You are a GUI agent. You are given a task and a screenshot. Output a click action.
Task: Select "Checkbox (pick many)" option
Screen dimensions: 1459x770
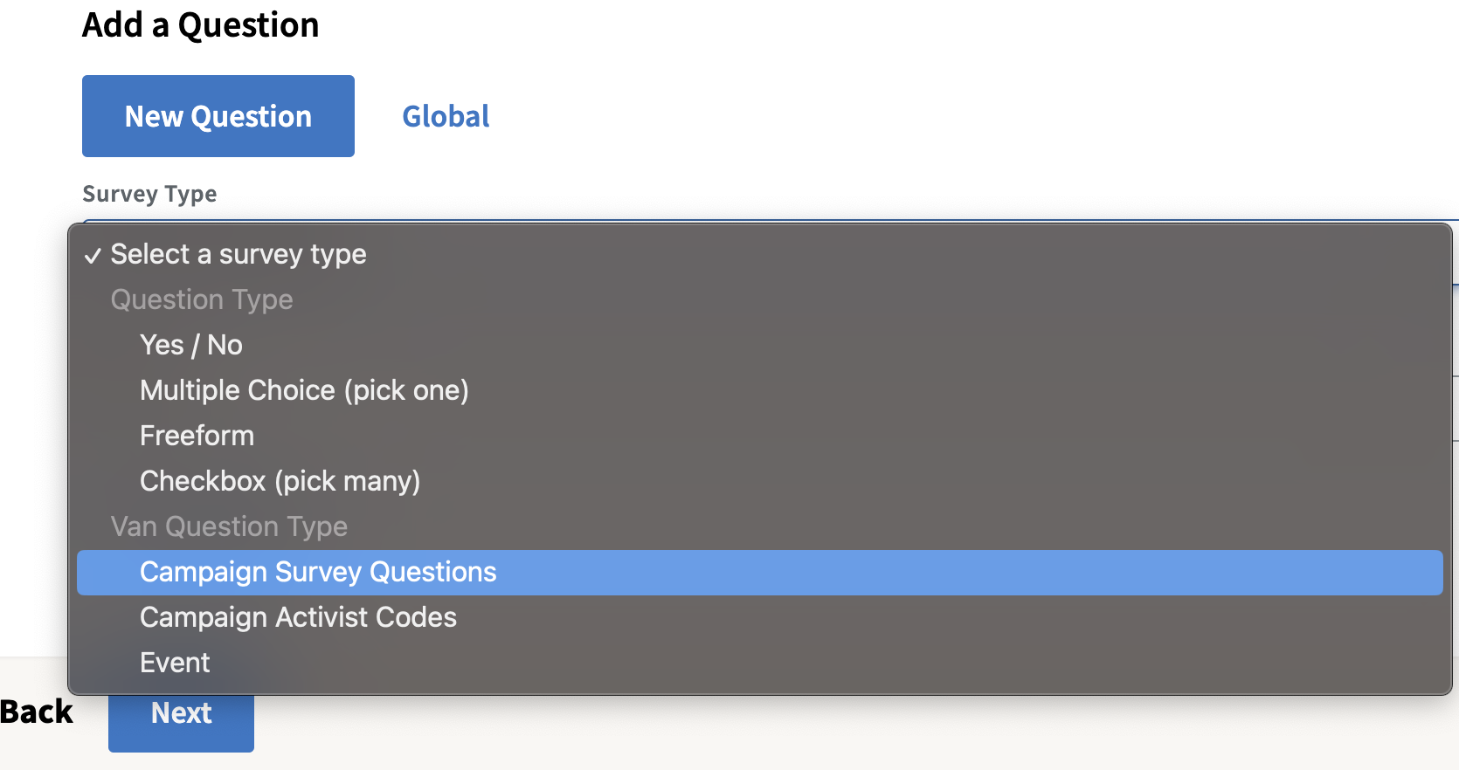(280, 481)
